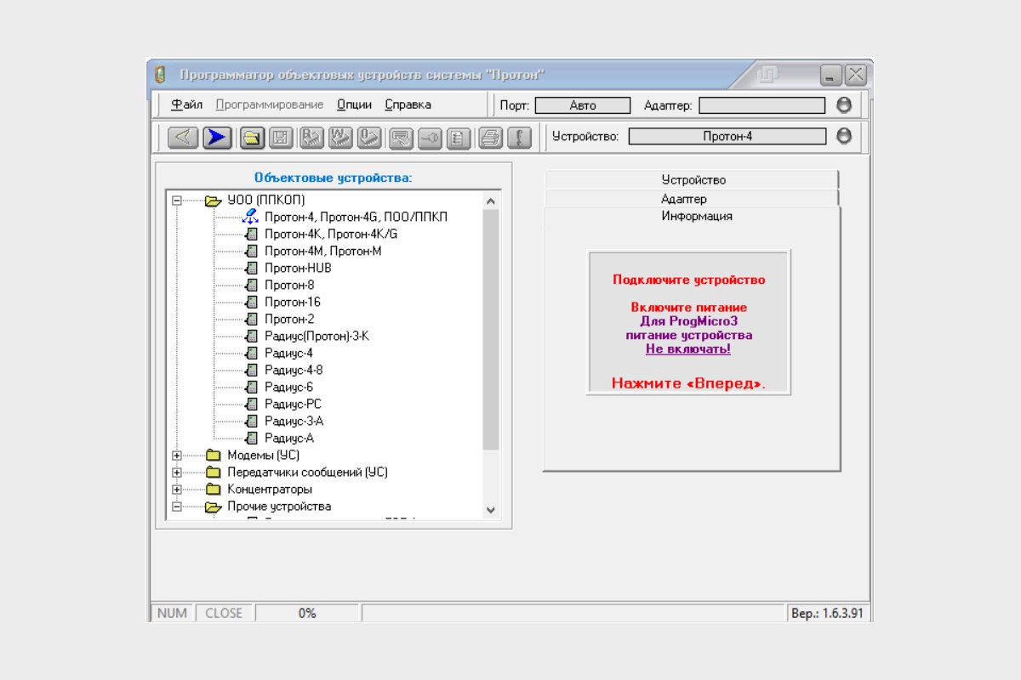This screenshot has height=680, width=1021.
Task: Click the exclamation mark toolbar icon
Action: pyautogui.click(x=520, y=137)
